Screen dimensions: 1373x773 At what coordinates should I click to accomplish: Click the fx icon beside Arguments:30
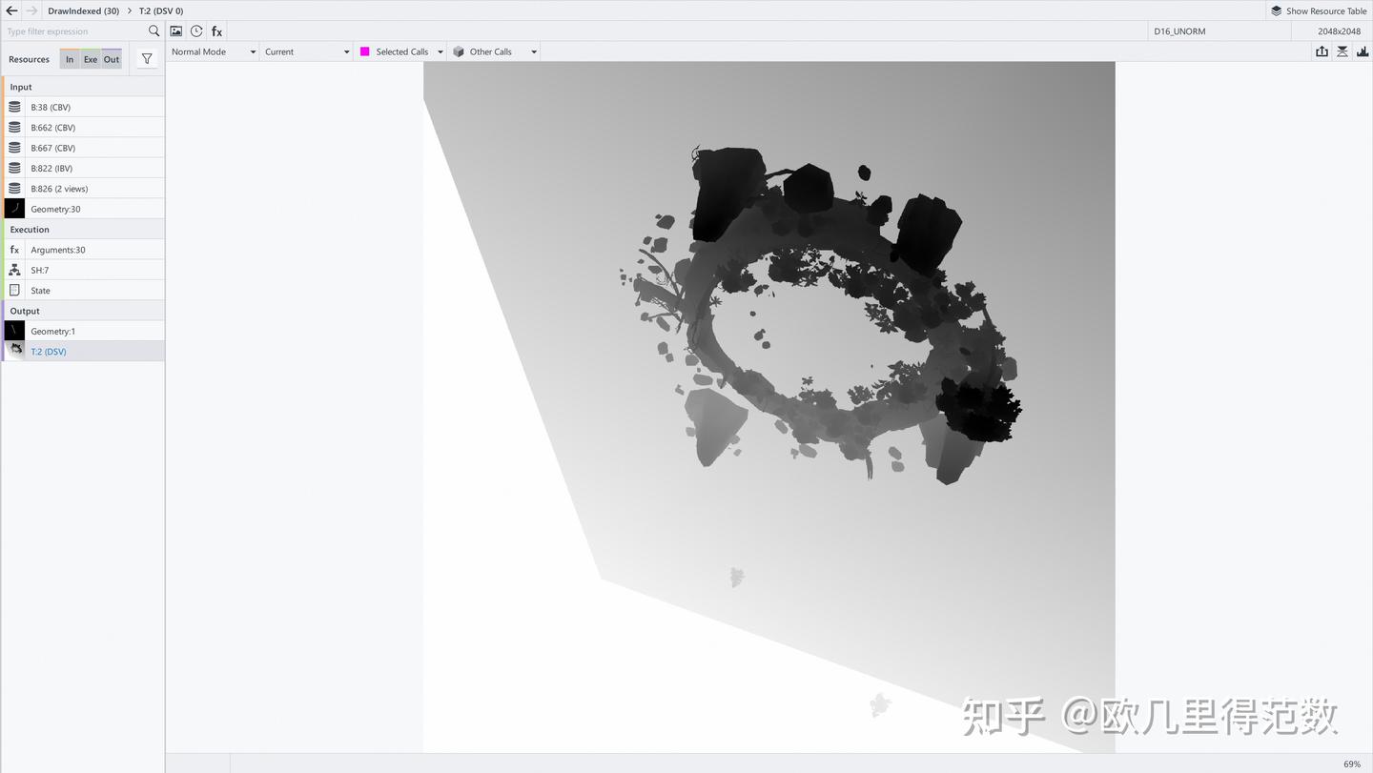14,250
